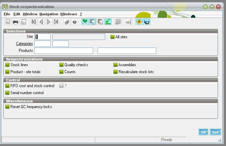Click the 'ab' text field icon

coord(129,22)
